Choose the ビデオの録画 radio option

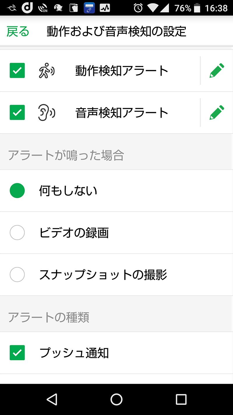17,233
